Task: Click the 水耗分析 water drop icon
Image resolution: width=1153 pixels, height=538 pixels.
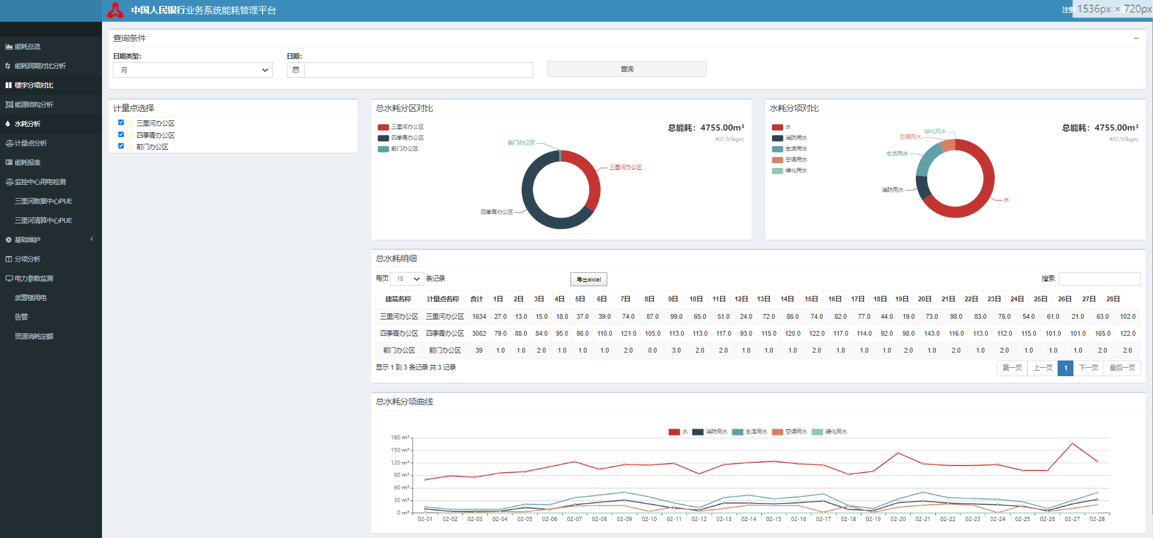Action: point(8,124)
